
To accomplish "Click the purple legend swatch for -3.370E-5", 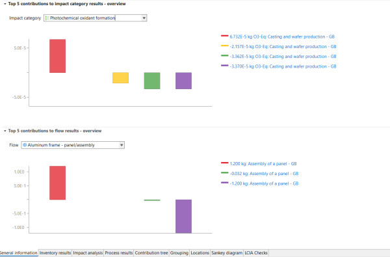I will pos(225,66).
